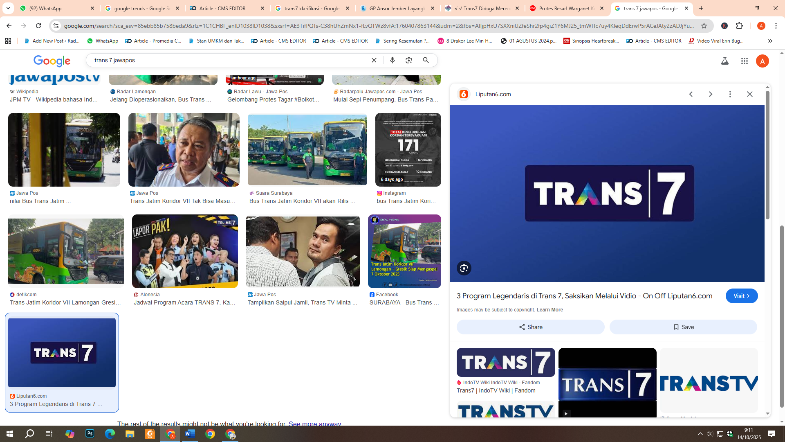This screenshot has width=785, height=442.
Task: Close the Liputan6 image preview panel
Action: point(750,94)
